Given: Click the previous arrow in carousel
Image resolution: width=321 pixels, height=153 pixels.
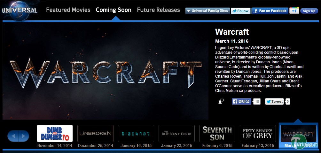Looking at the screenshot, I should 13,136.
